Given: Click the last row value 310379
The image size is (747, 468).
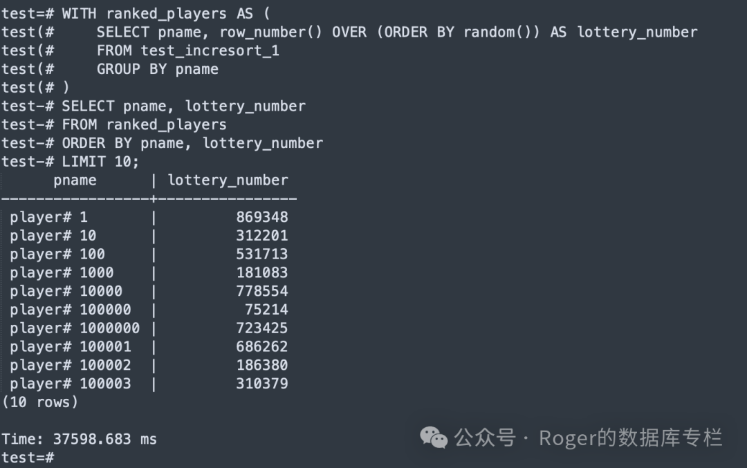Looking at the screenshot, I should (261, 384).
